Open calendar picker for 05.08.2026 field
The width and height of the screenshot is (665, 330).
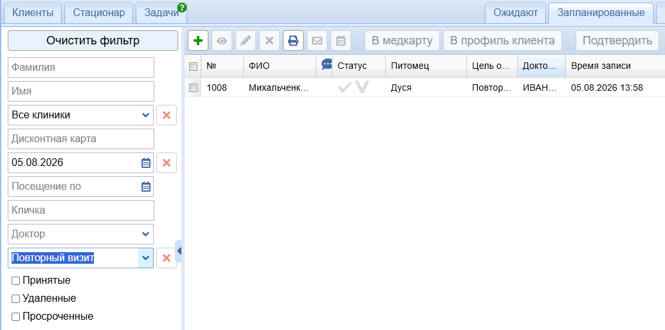coord(146,163)
